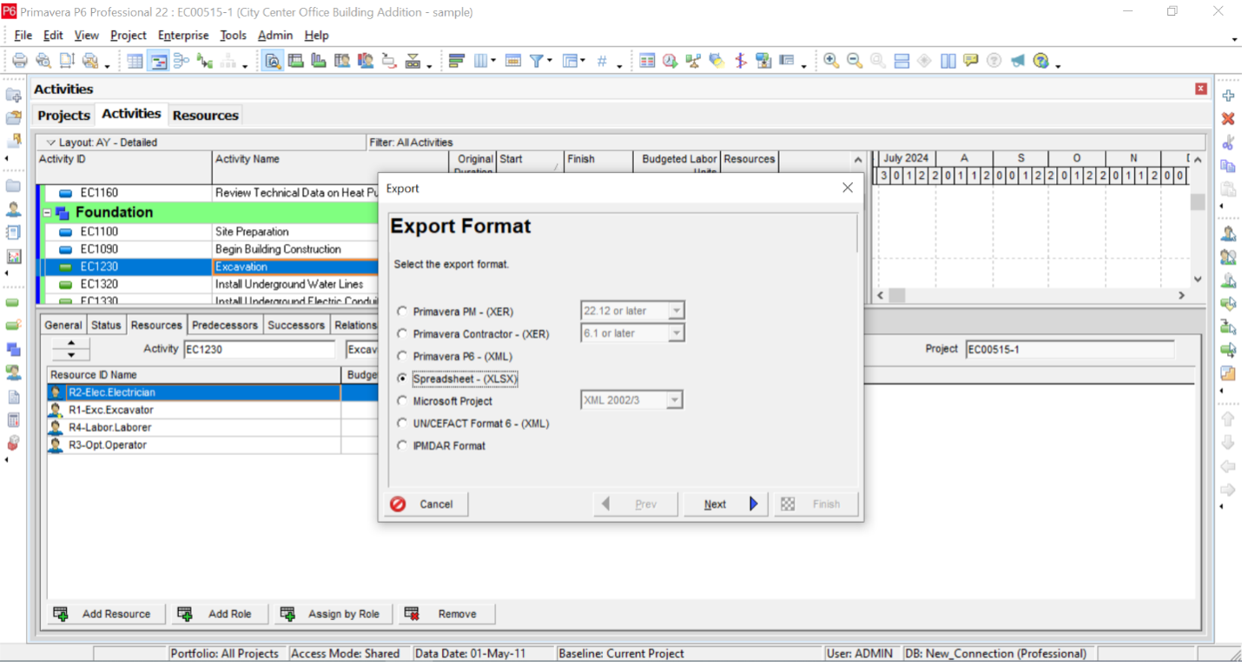The width and height of the screenshot is (1242, 665).
Task: Select the R4-Labor.Laborer resource row
Action: coord(194,427)
